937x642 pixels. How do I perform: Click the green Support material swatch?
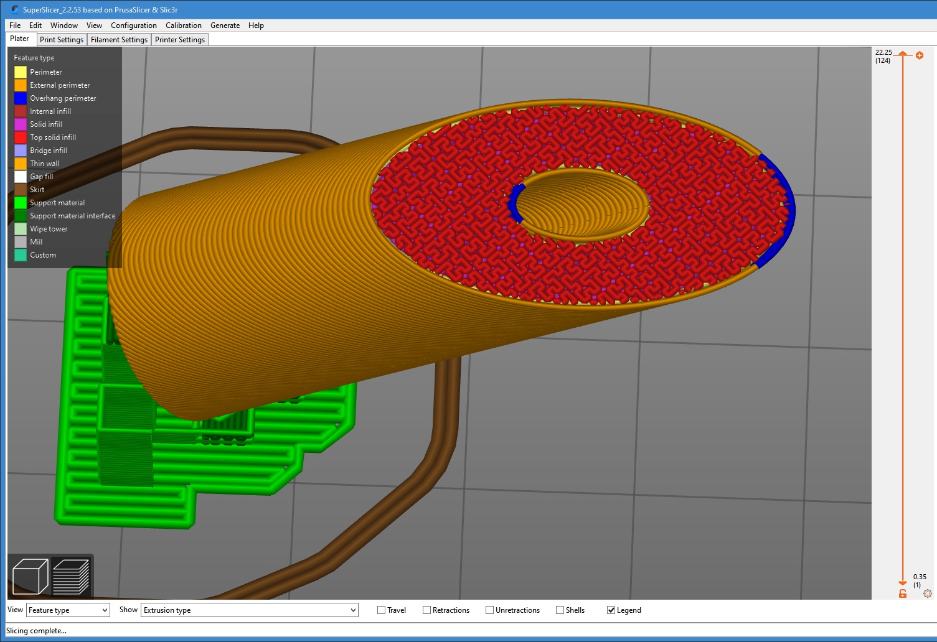pyautogui.click(x=21, y=203)
